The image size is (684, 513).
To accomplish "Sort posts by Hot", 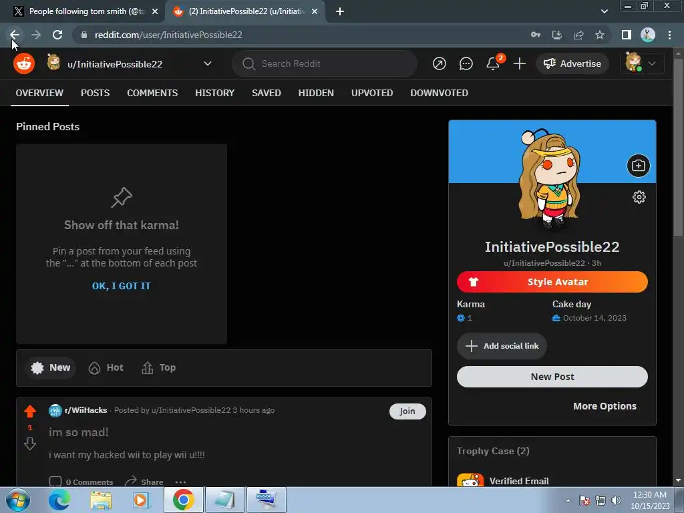I will (x=106, y=368).
